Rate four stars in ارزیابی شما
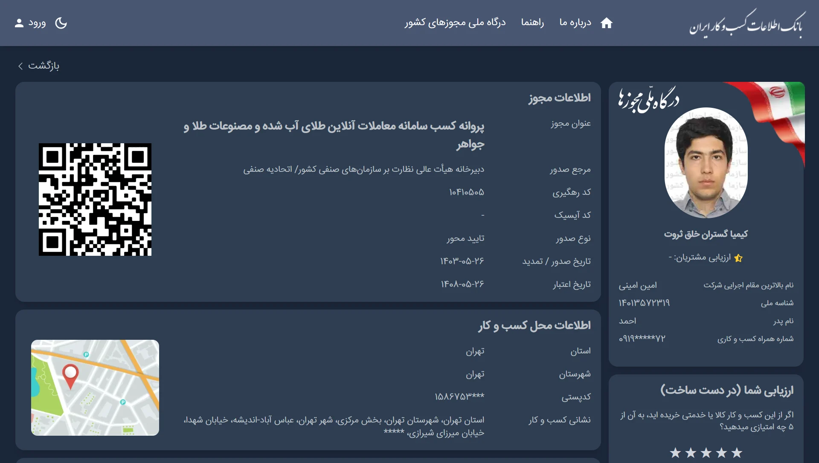This screenshot has width=819, height=463. click(691, 453)
